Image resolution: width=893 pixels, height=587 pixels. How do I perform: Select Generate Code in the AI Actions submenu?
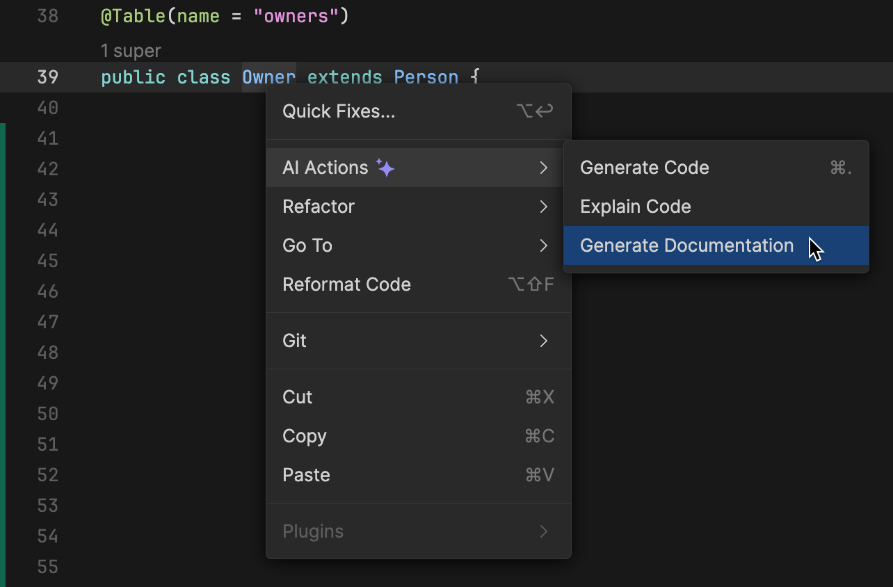point(644,168)
